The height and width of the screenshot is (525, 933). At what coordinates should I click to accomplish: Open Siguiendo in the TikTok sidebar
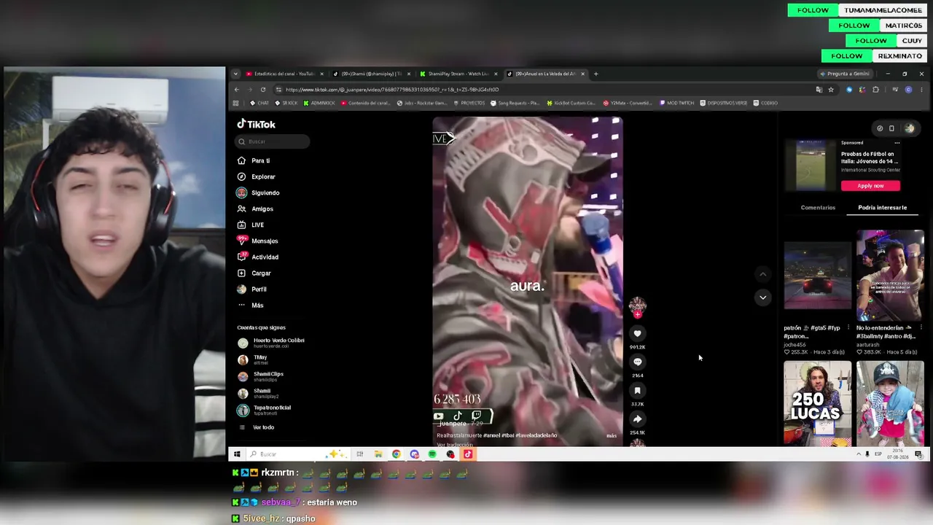pos(258,192)
